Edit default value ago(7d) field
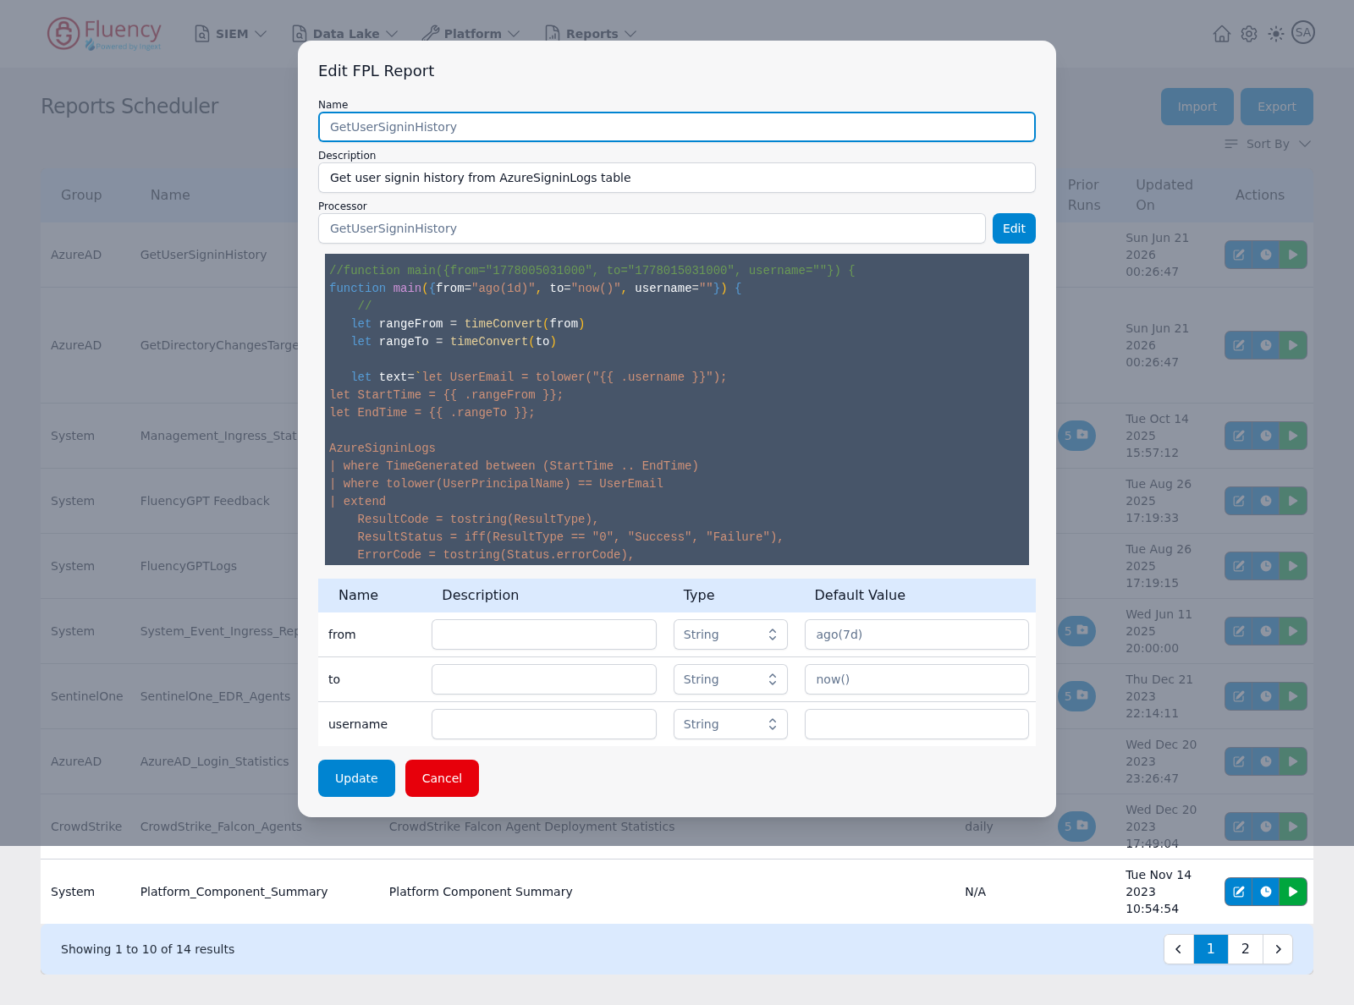 [x=916, y=634]
